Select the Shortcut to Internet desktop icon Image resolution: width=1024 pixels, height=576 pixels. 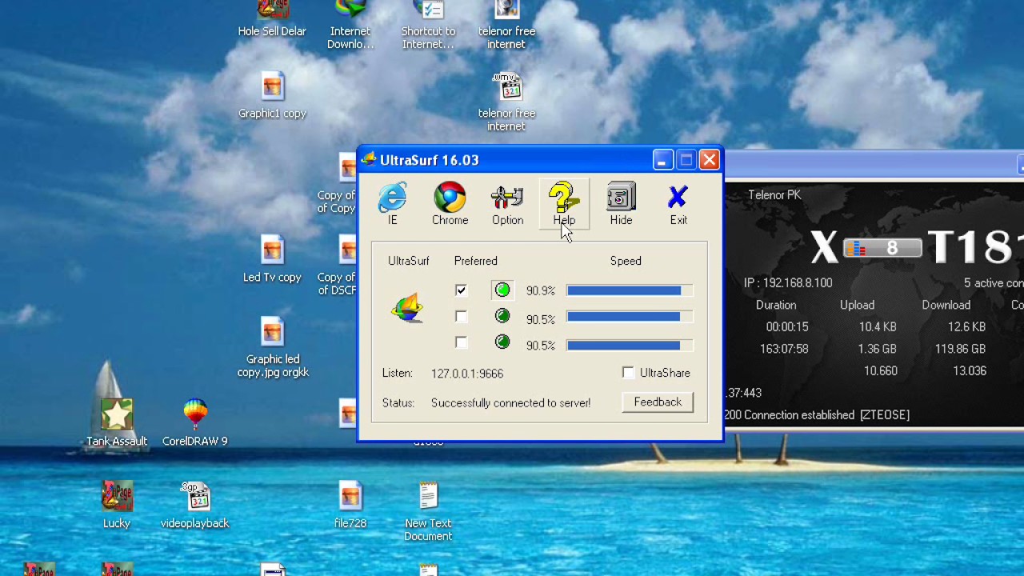click(428, 25)
